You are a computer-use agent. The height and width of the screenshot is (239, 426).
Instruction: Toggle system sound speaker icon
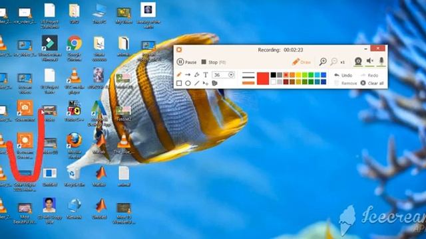pyautogui.click(x=370, y=61)
